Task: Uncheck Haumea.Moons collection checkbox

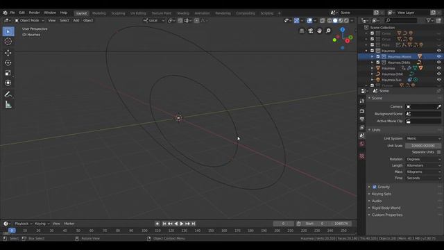Action: click(378, 57)
